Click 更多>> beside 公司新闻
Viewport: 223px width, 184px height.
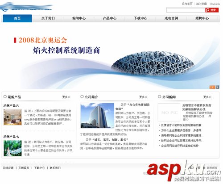click(207, 97)
